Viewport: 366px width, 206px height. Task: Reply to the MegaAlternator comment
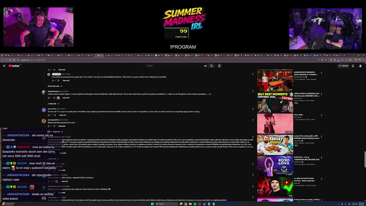click(x=66, y=98)
